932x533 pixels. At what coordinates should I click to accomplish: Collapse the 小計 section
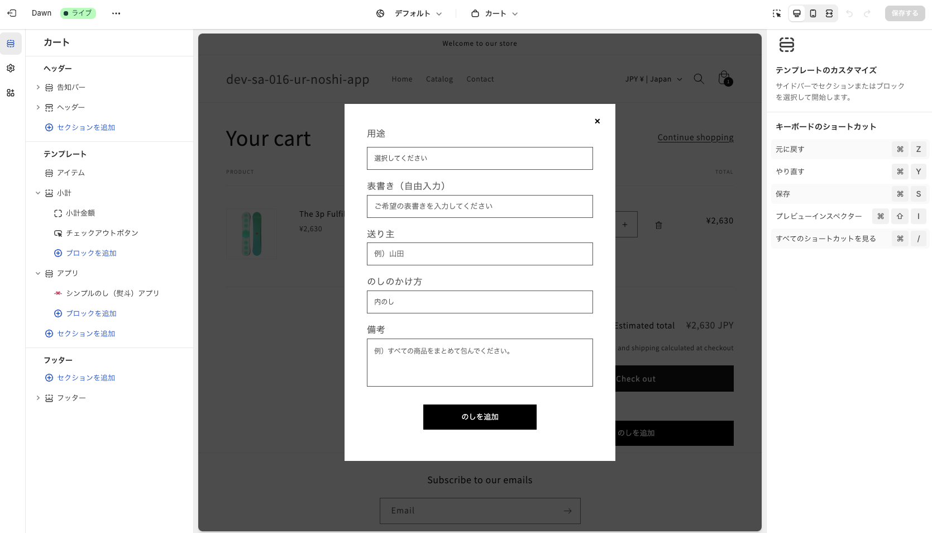pos(38,193)
